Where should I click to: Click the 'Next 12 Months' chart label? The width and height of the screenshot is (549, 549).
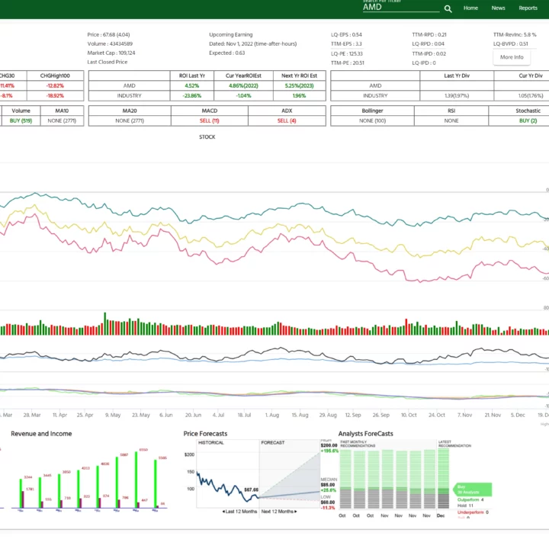279,512
